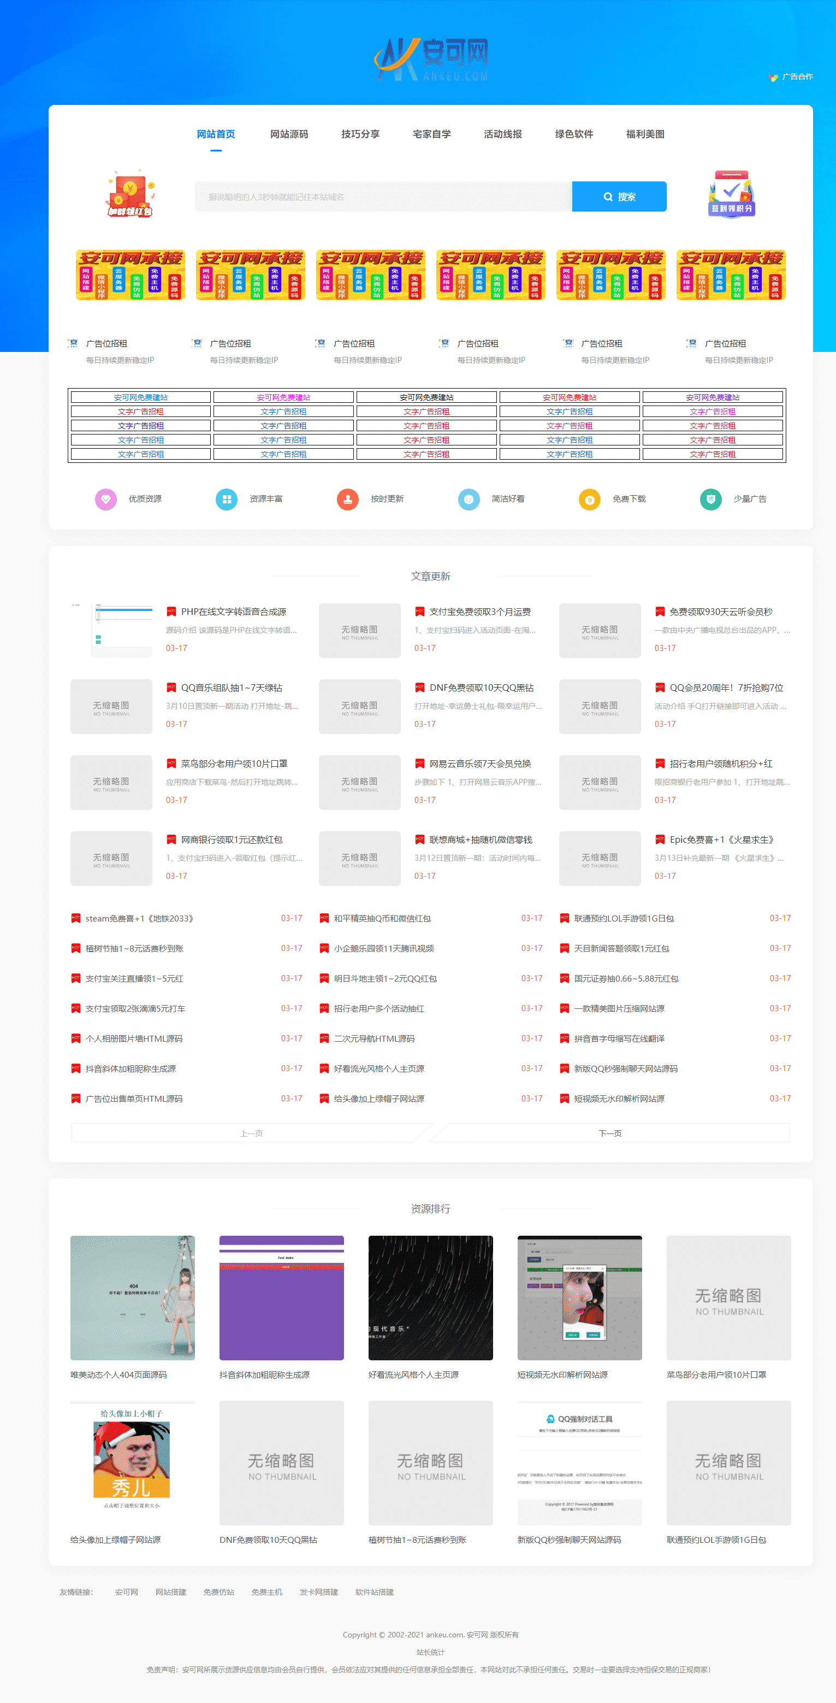Viewport: 836px width, 1703px height.
Task: Focus the site search input field
Action: tap(384, 196)
